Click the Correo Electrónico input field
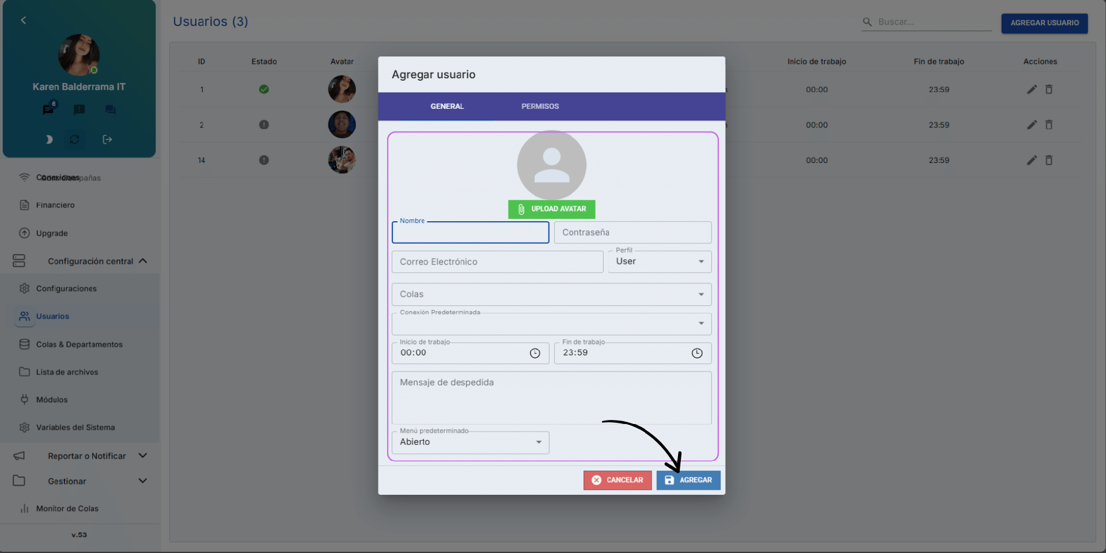This screenshot has height=553, width=1106. pos(497,262)
